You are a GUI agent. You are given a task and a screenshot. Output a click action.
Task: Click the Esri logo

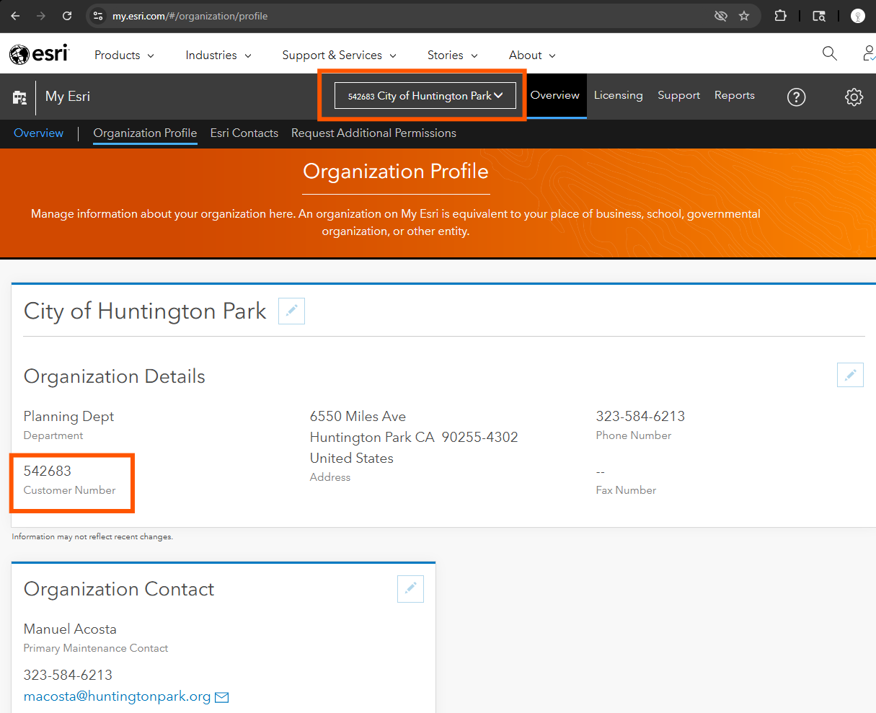click(39, 54)
